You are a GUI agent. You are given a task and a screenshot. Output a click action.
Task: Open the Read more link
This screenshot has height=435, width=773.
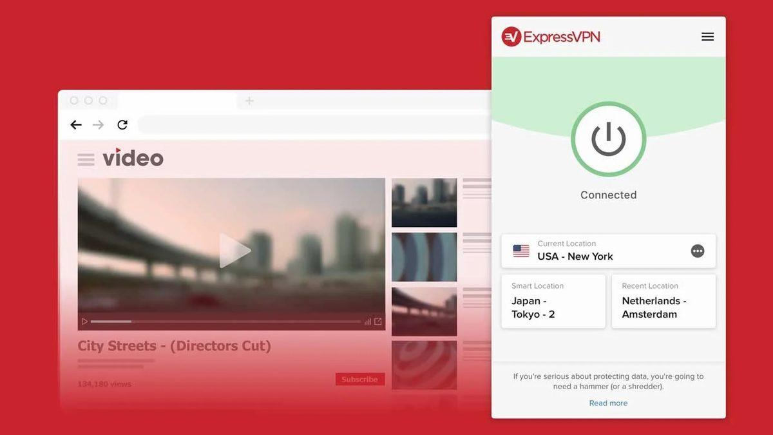point(608,402)
